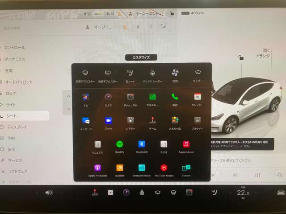The image size is (286, 214).
Task: Select ロック (Locks) in the sidebar
Action: (x=11, y=94)
